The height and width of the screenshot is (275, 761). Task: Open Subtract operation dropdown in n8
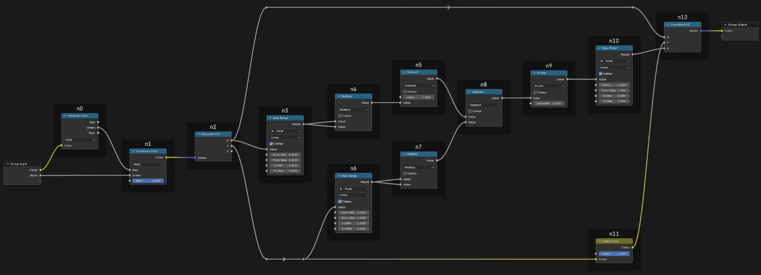coord(484,104)
